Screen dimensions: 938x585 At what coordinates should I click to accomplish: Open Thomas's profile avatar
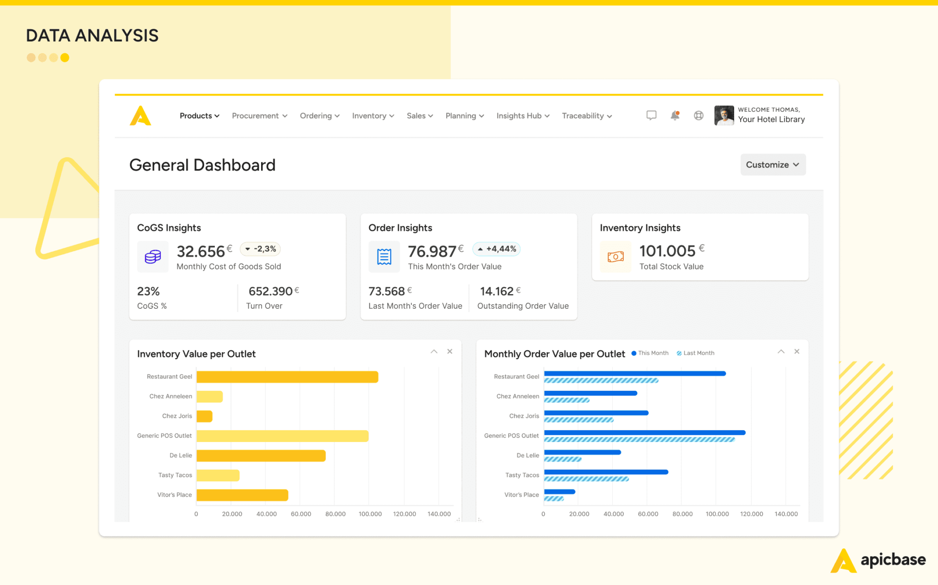pos(724,115)
